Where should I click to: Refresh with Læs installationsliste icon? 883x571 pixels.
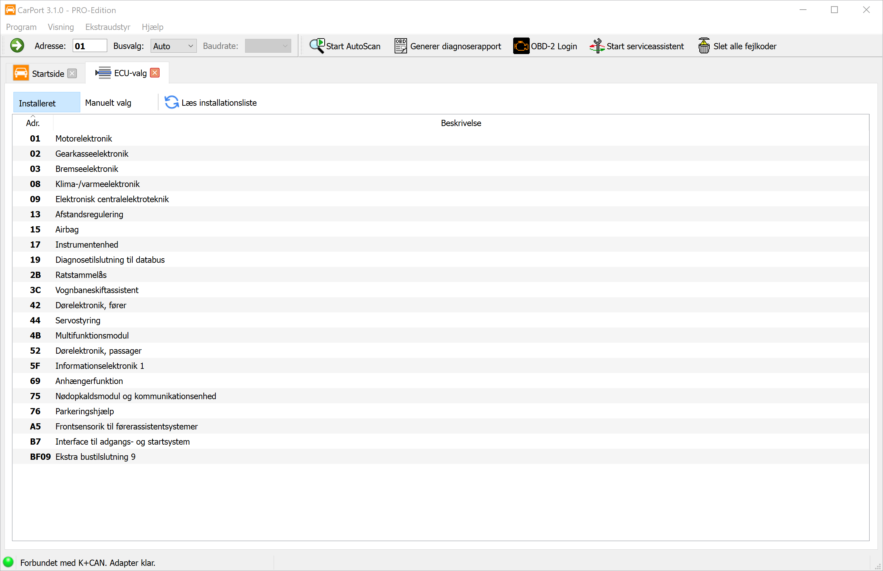click(x=171, y=102)
